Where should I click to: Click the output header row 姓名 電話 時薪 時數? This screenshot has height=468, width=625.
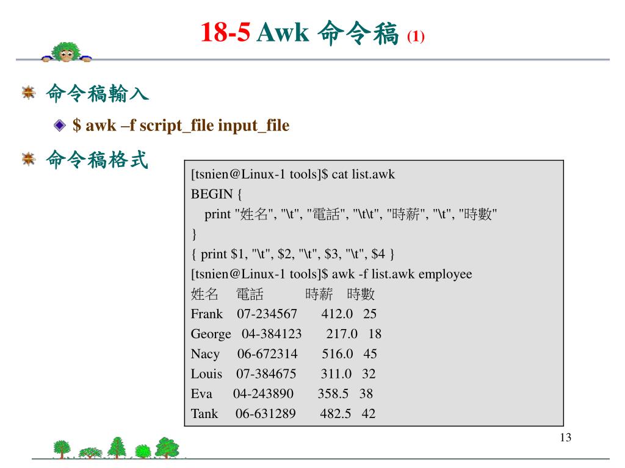[x=283, y=294]
